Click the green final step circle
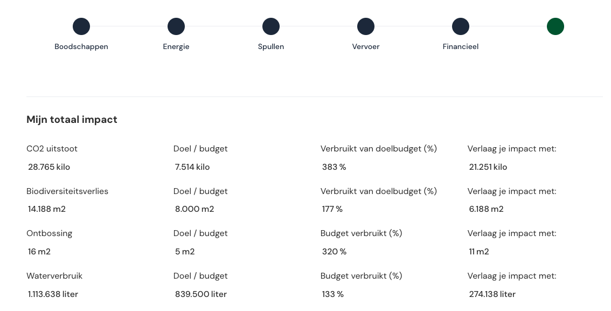Screen dimensions: 611x311 pyautogui.click(x=556, y=26)
